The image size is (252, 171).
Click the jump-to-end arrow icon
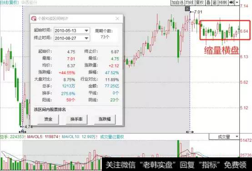point(232,2)
